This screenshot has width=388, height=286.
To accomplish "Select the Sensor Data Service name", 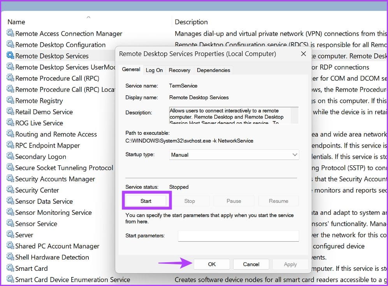I will 44,202.
